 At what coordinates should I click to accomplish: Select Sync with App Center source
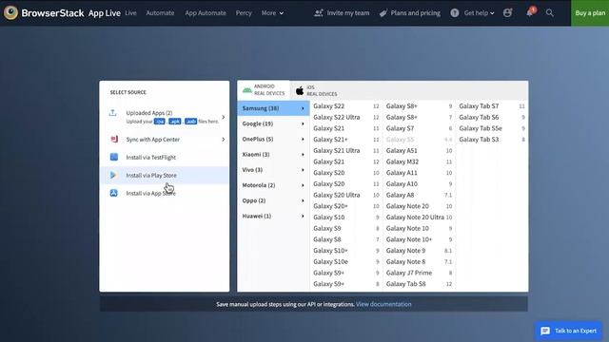click(x=165, y=140)
